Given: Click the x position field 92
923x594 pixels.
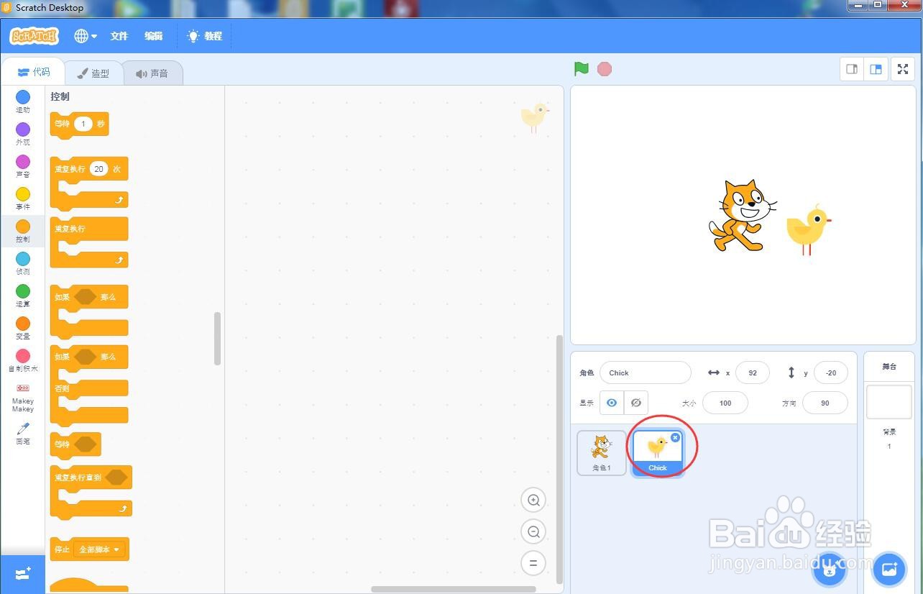Looking at the screenshot, I should 753,373.
